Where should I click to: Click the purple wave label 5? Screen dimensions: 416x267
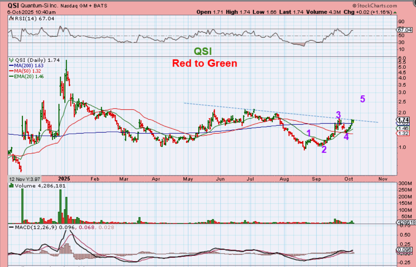click(x=362, y=99)
